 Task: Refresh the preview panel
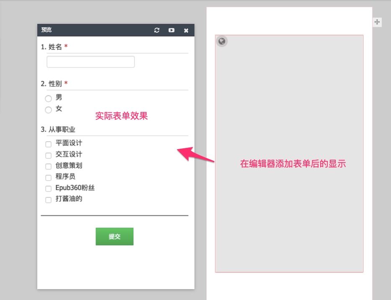point(157,30)
